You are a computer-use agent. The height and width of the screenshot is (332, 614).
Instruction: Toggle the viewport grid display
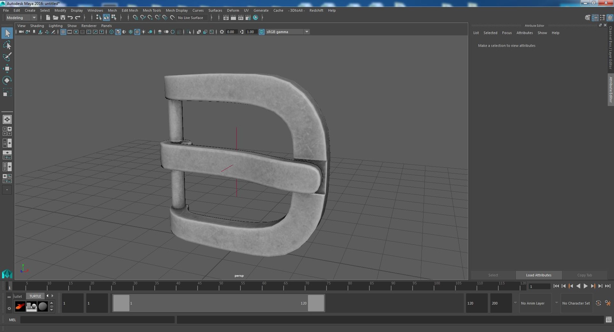click(x=63, y=32)
